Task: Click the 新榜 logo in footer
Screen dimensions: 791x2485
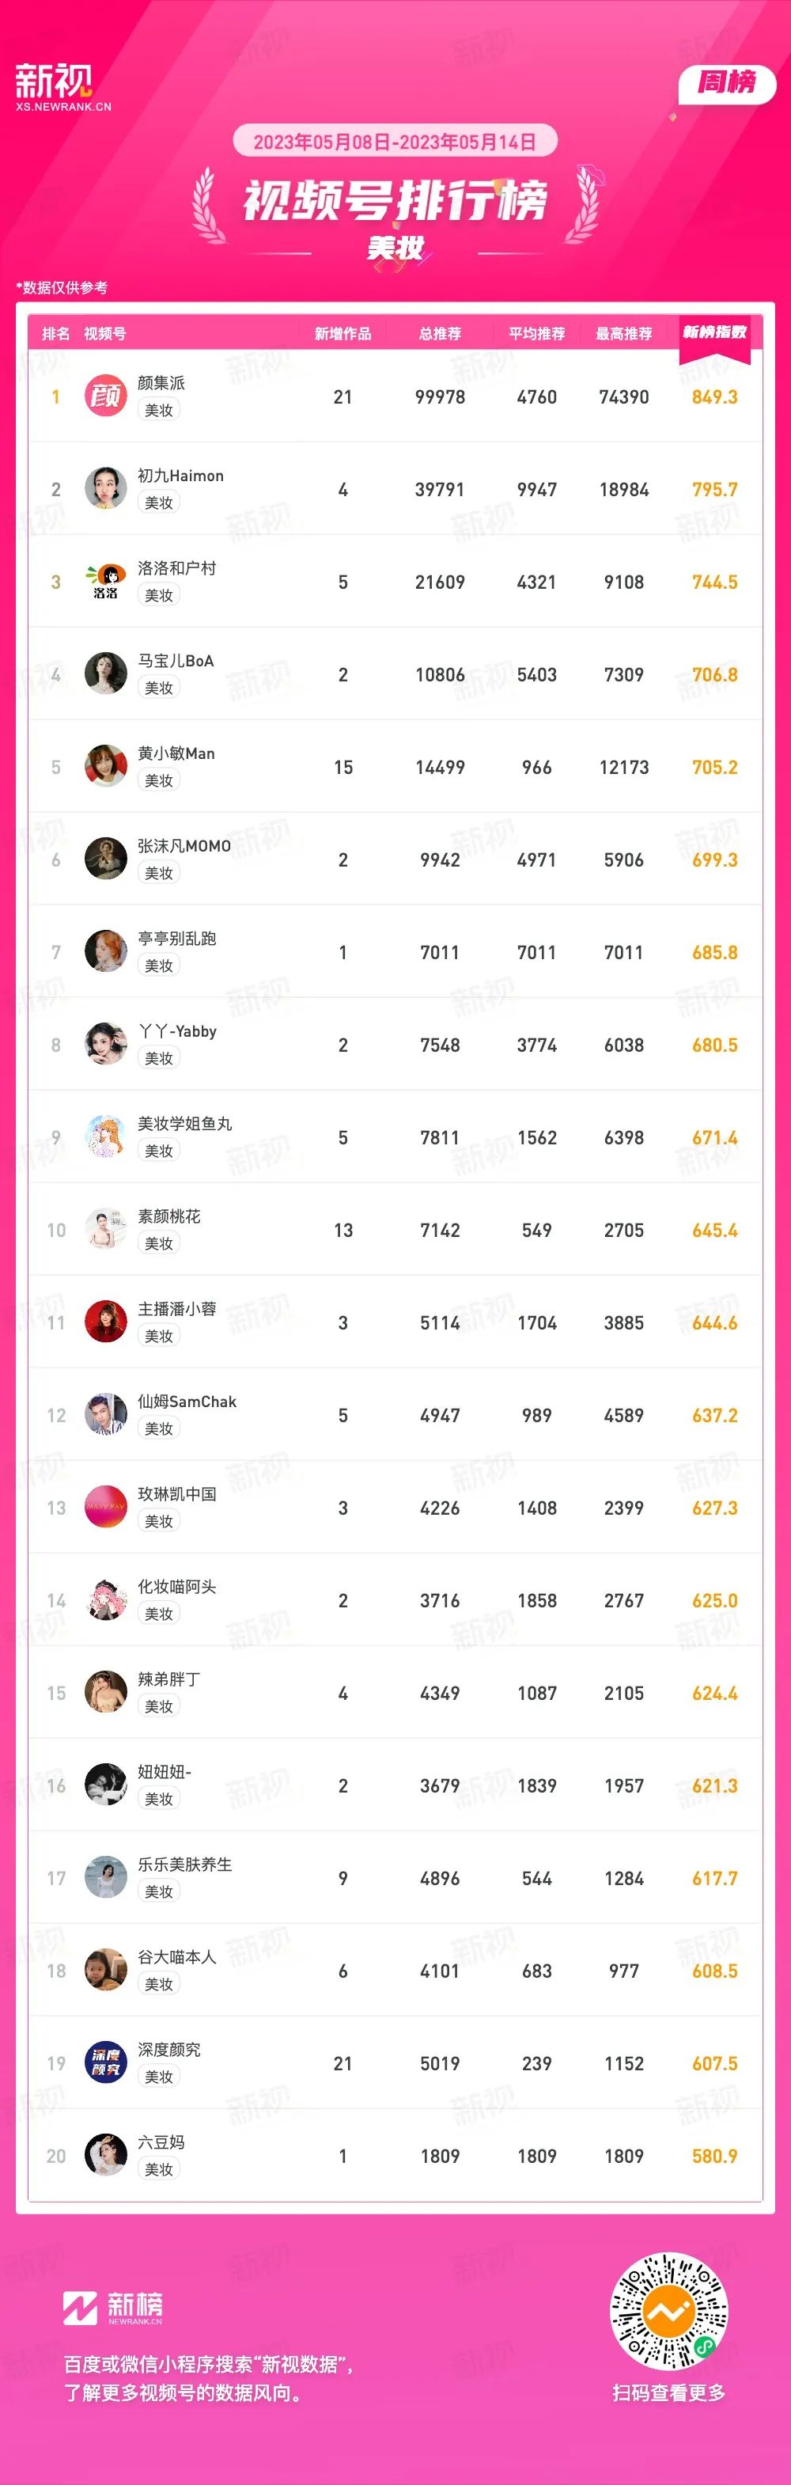Action: point(113,2308)
